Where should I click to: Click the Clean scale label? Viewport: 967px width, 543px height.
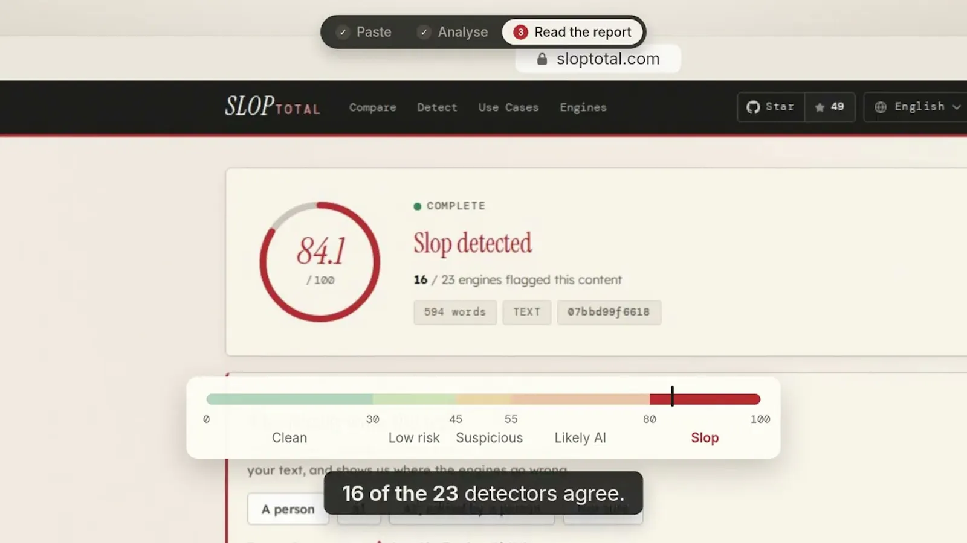[x=289, y=437]
